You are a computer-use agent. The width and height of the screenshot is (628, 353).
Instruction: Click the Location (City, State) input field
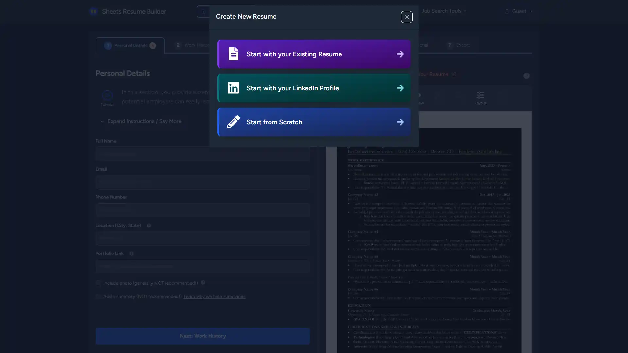point(202,238)
